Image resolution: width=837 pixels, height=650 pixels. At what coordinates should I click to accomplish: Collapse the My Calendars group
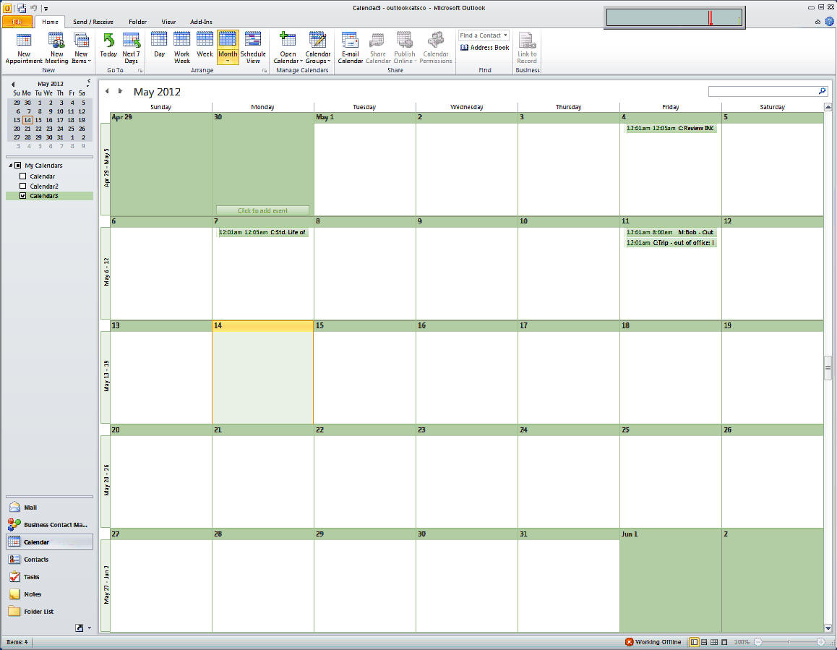point(10,166)
